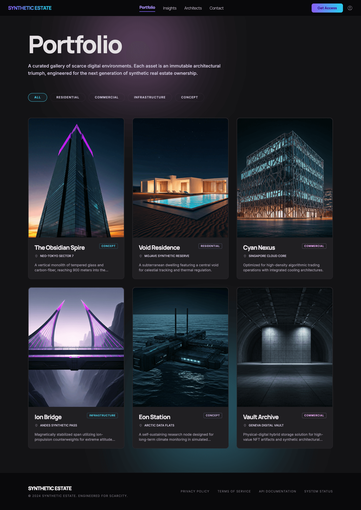The image size is (361, 510).
Task: Click the Void Residence location pin icon
Action: click(x=141, y=256)
